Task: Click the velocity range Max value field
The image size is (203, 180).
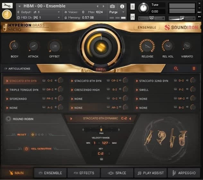Action: coord(105,143)
